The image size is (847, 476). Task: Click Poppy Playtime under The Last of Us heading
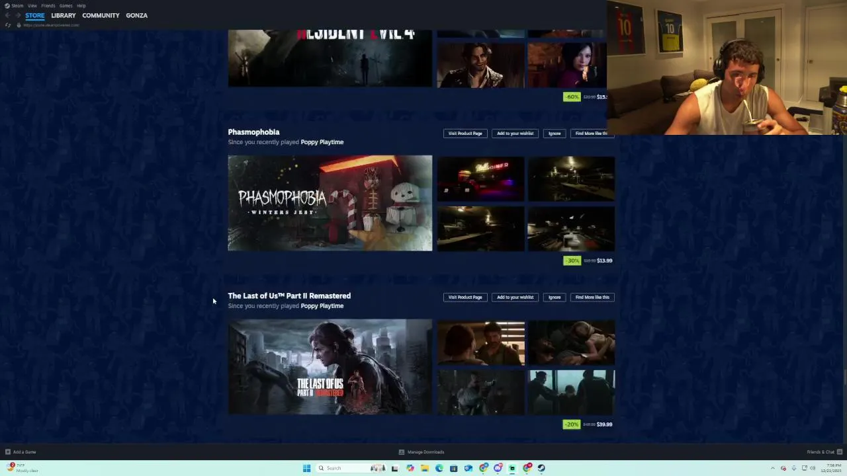(322, 306)
